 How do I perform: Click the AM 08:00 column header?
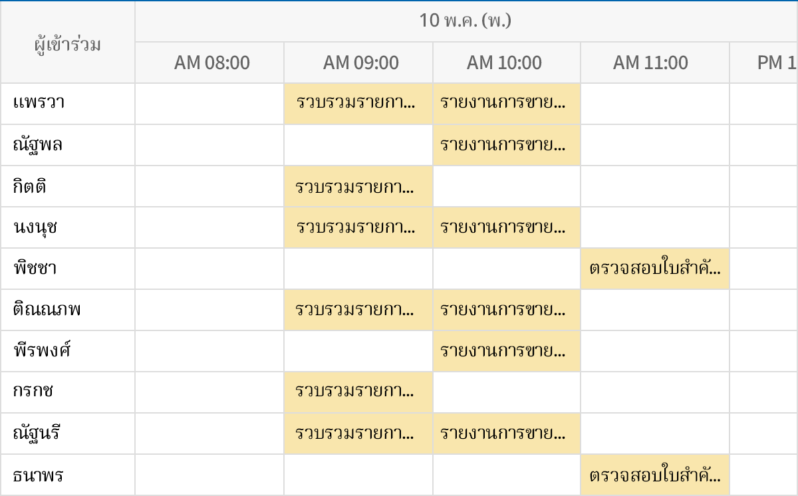[x=211, y=63]
